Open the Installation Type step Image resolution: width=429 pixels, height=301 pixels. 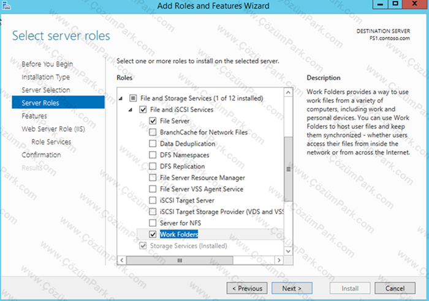click(x=46, y=77)
